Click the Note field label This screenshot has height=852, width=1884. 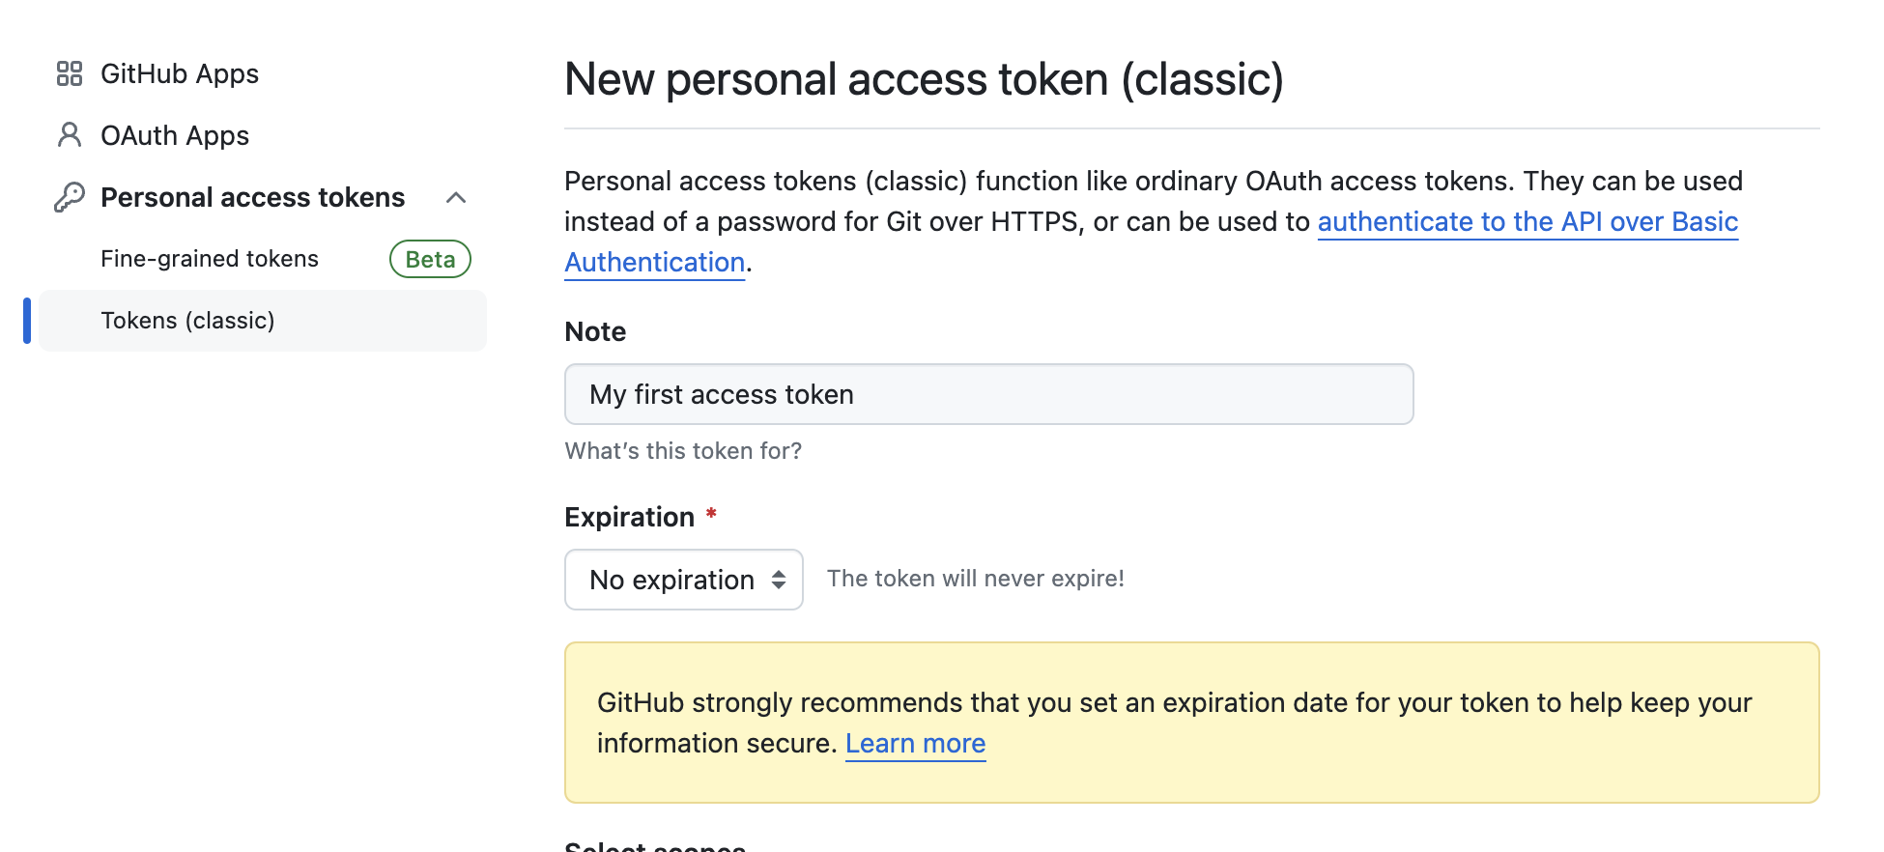[x=595, y=332]
